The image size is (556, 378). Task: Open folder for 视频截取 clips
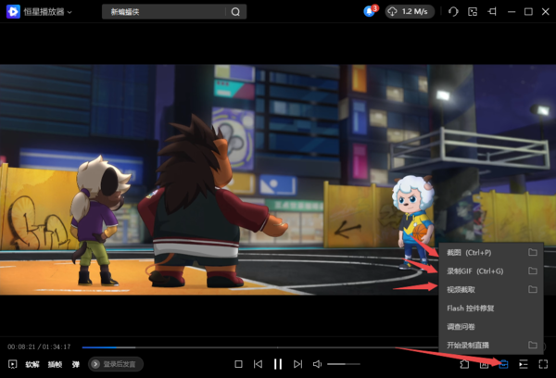533,289
